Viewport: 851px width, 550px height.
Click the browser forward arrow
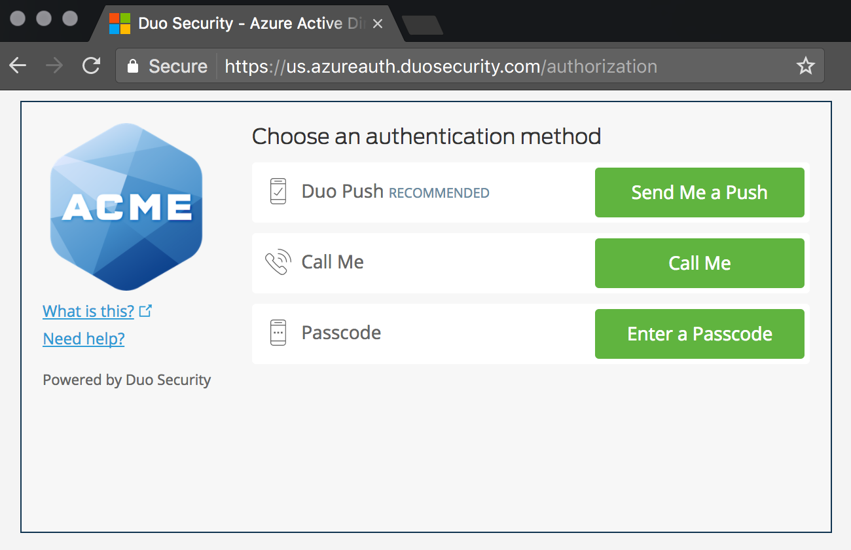pos(54,65)
